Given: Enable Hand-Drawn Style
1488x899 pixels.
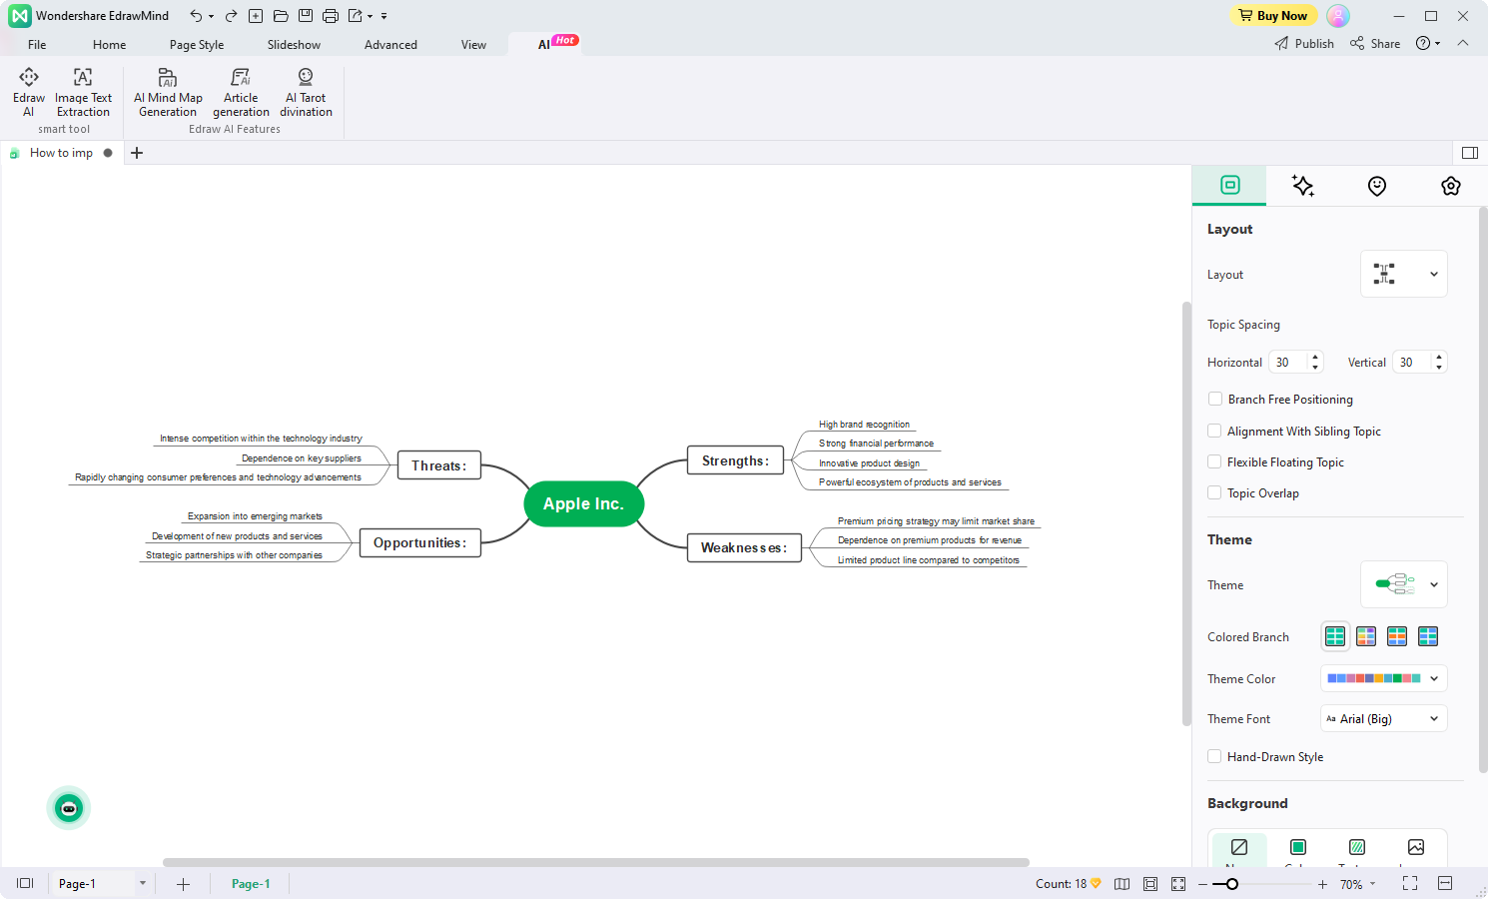Looking at the screenshot, I should tap(1215, 756).
